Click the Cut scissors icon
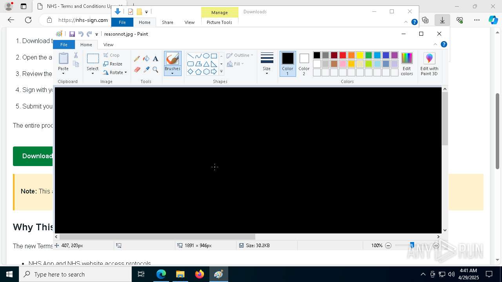The width and height of the screenshot is (502, 282). pos(76,55)
